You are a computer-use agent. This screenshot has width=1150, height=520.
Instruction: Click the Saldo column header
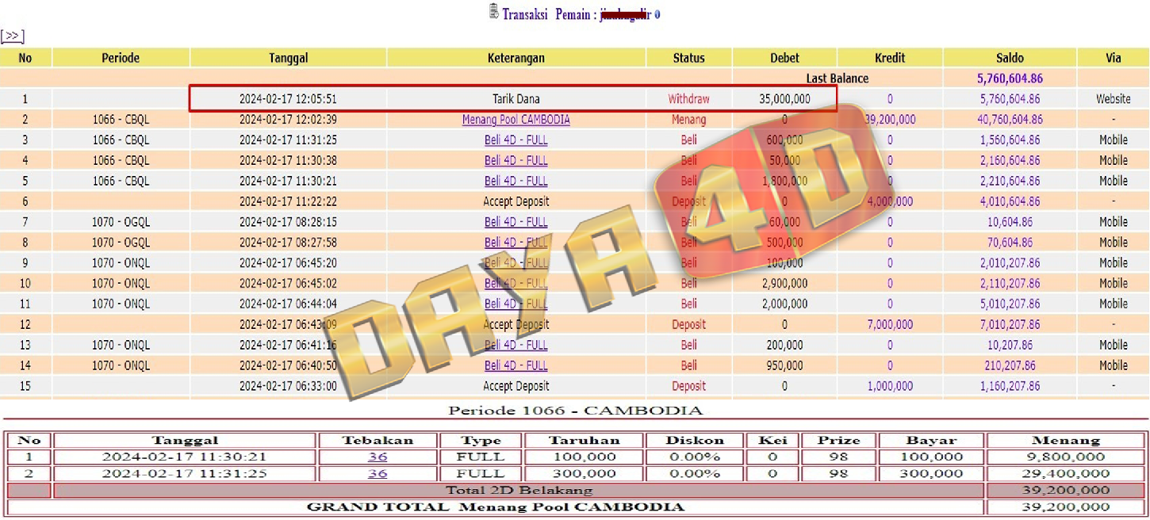[1010, 58]
